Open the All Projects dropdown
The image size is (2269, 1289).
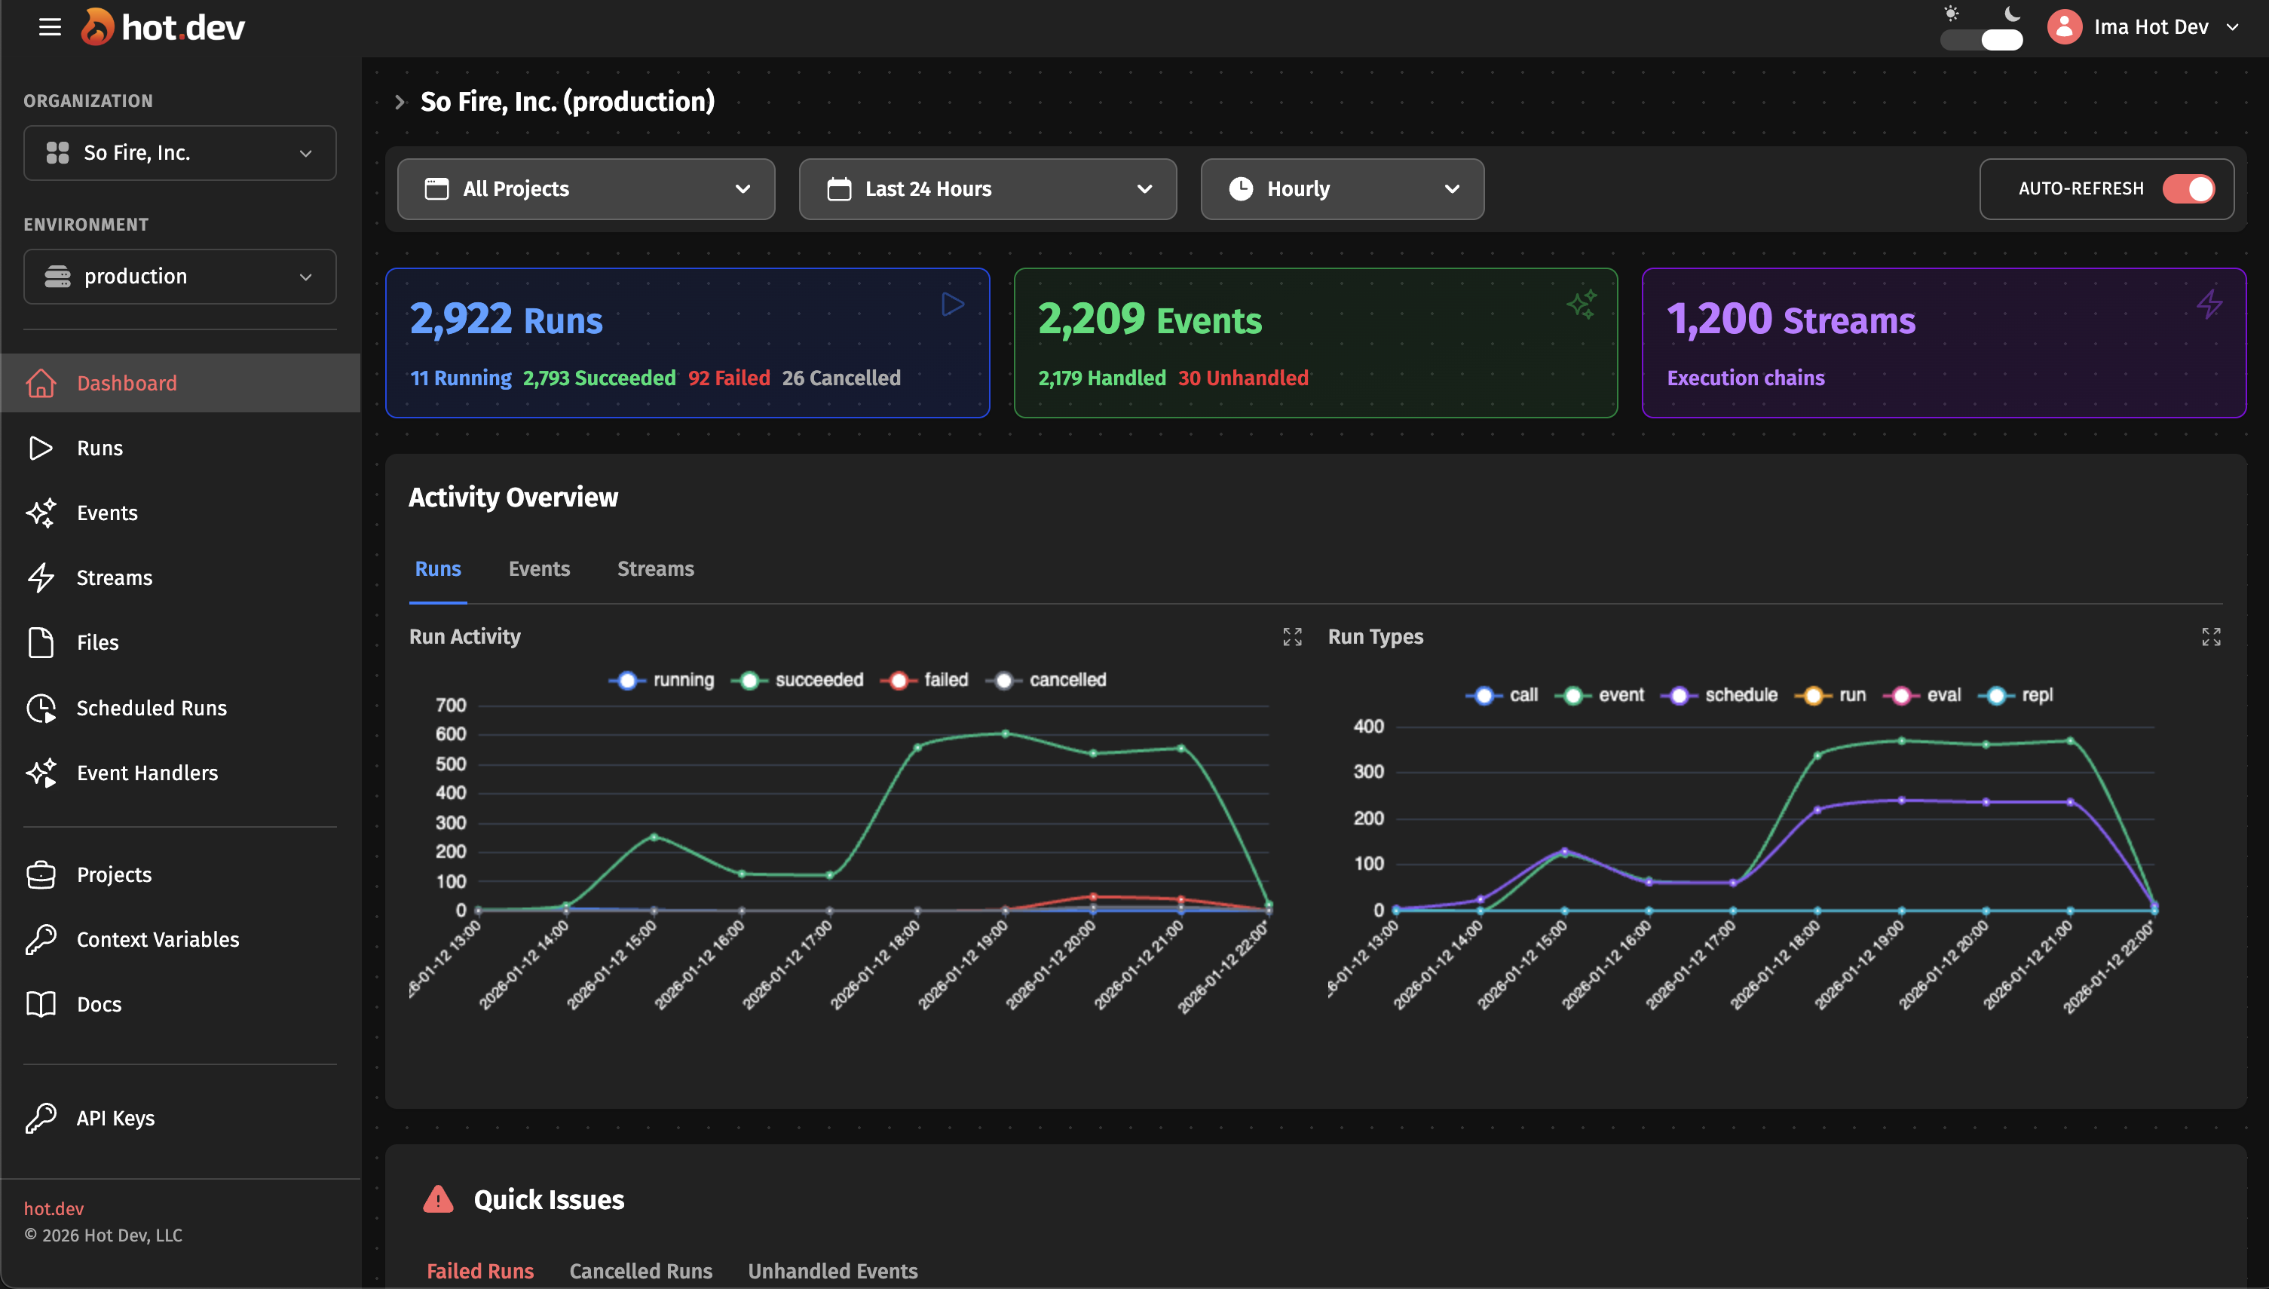coord(585,188)
